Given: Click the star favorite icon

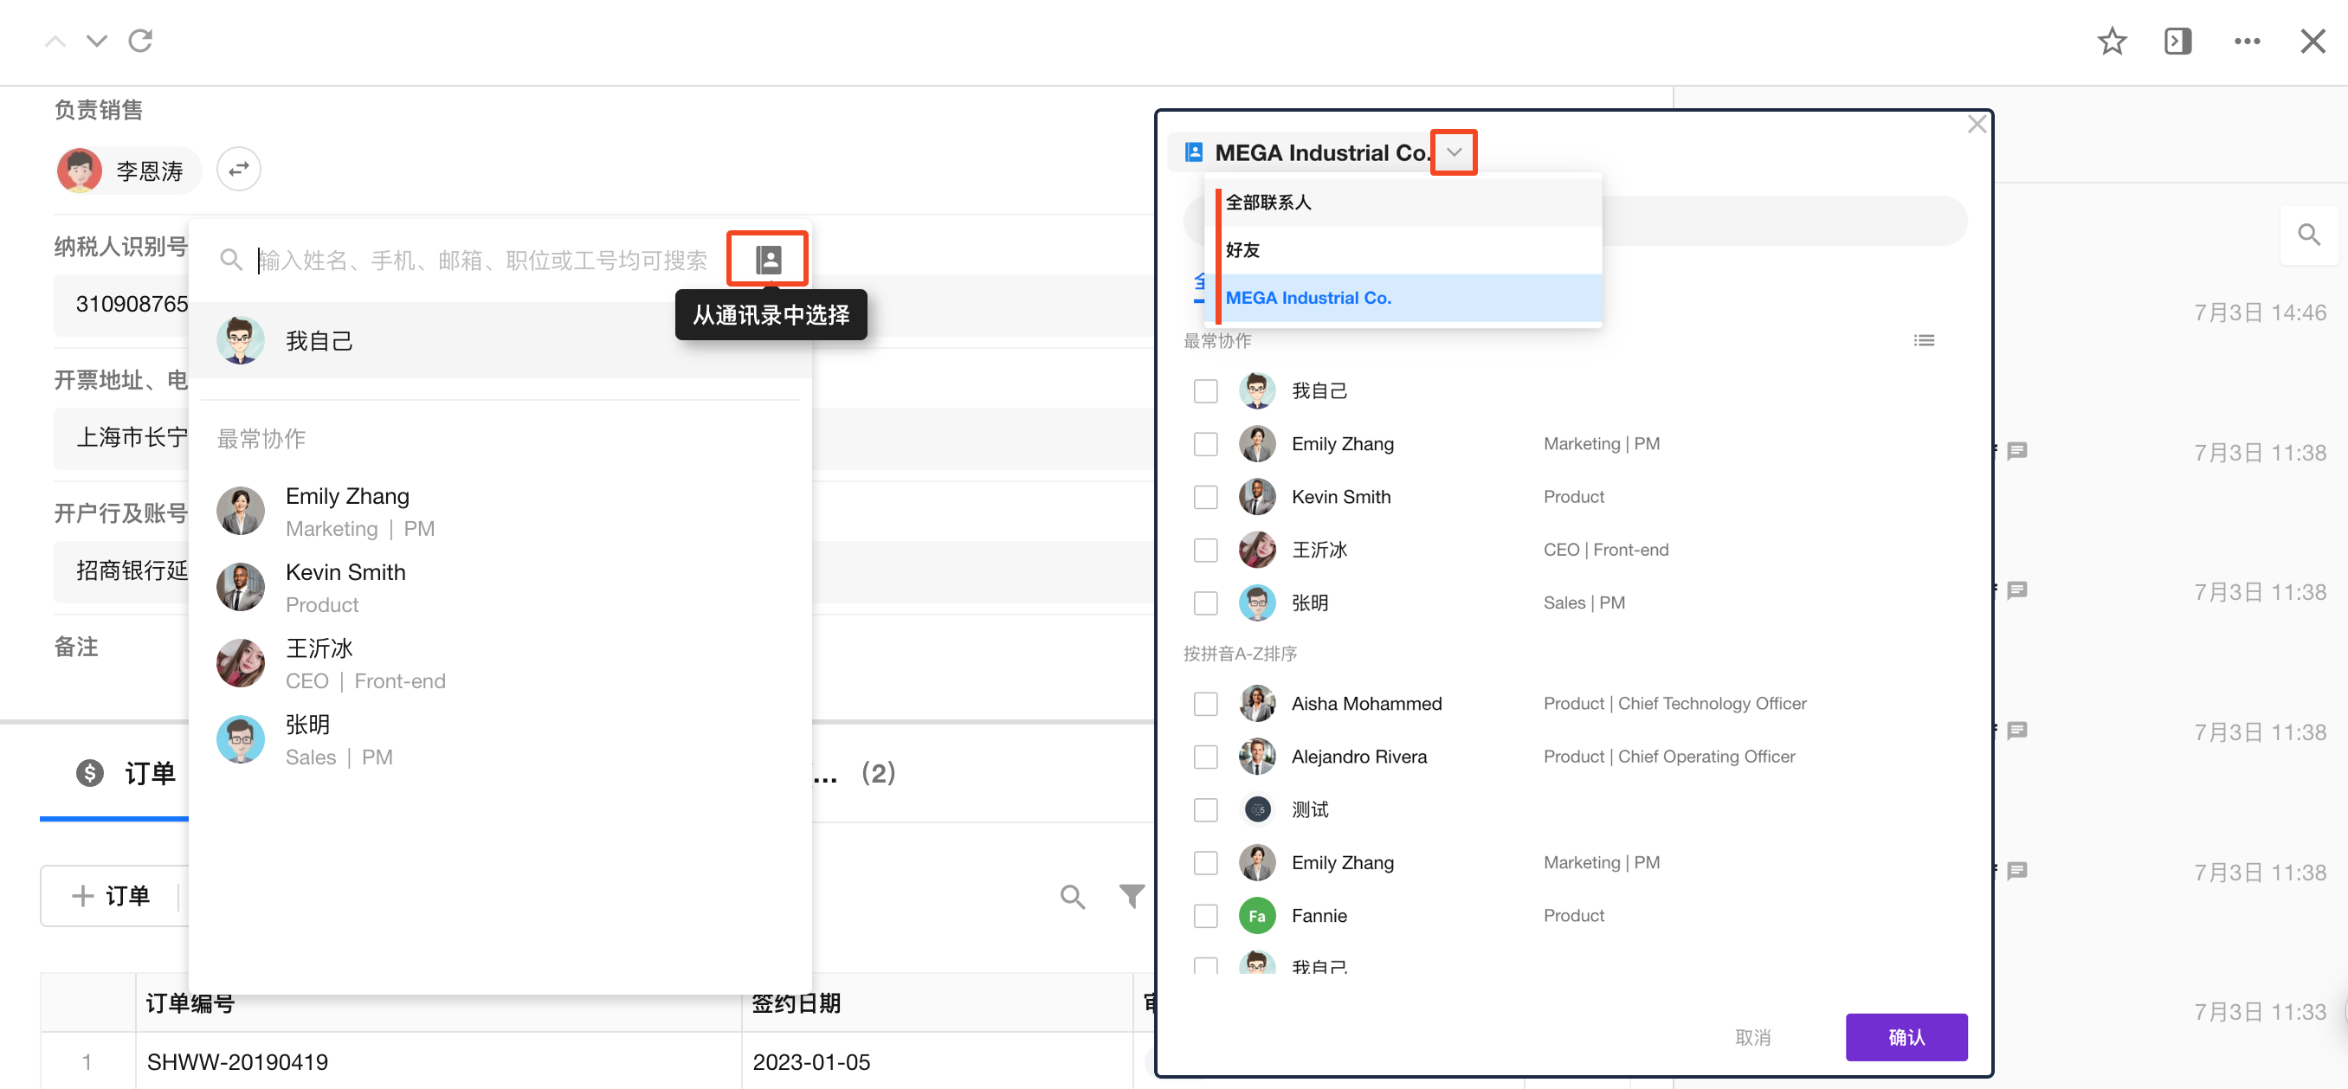Looking at the screenshot, I should click(2111, 41).
